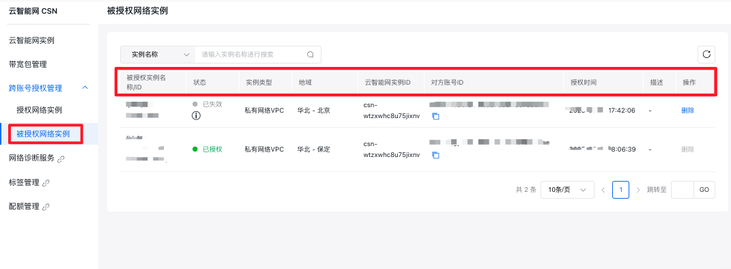The image size is (731, 269).
Task: Click csn-wtzxwhc8u75jixnv ID in 北京 row
Action: [392, 111]
